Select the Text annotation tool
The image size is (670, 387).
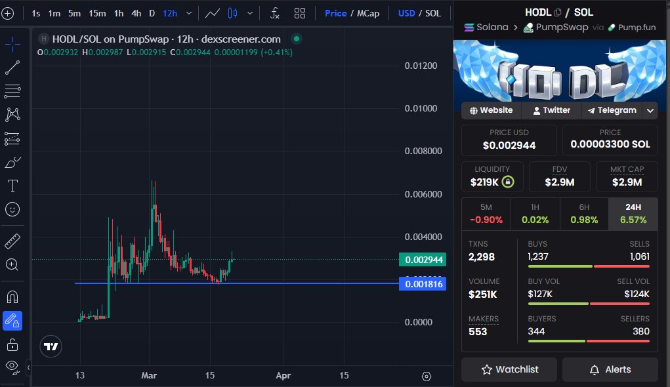[x=12, y=186]
